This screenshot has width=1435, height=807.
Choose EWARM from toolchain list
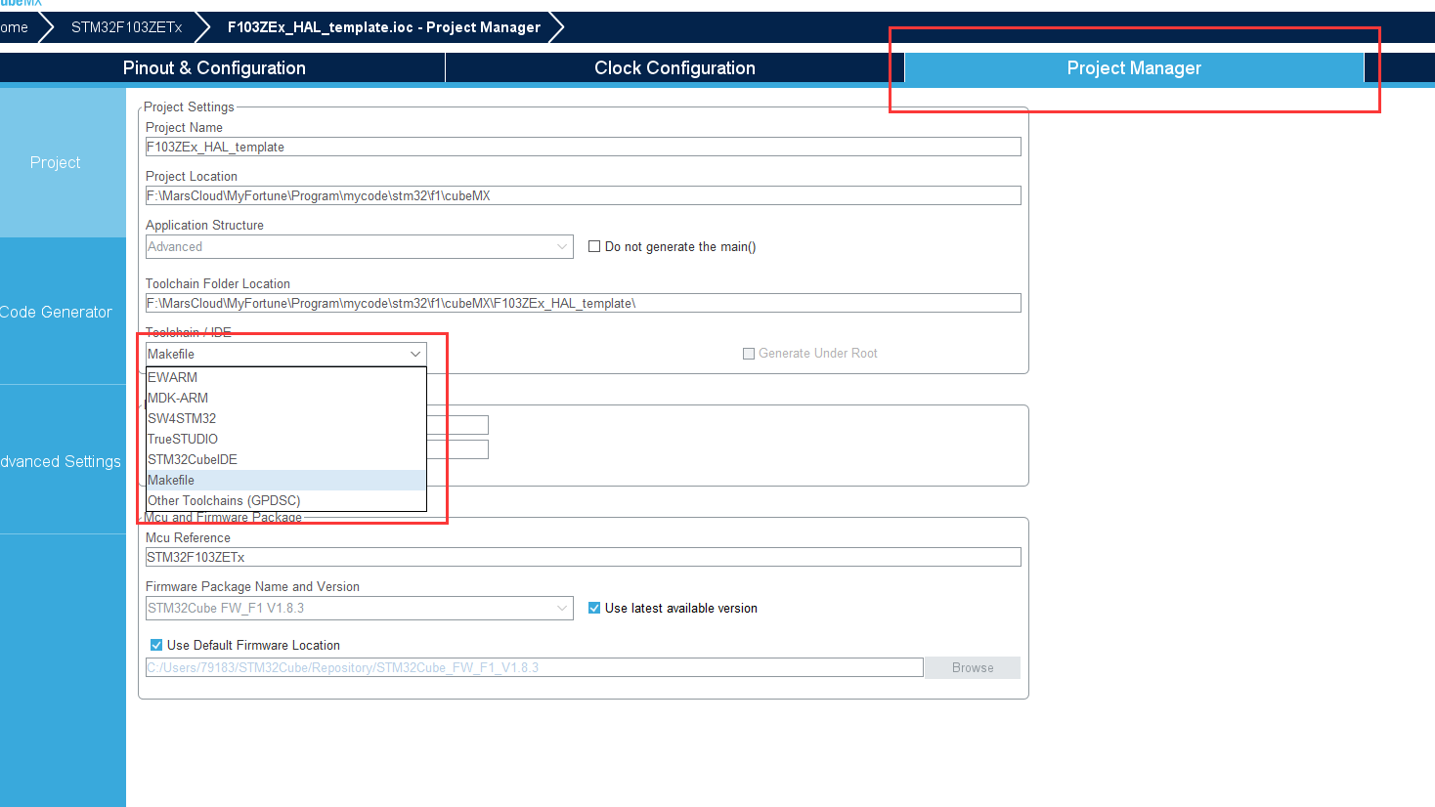[x=285, y=377]
